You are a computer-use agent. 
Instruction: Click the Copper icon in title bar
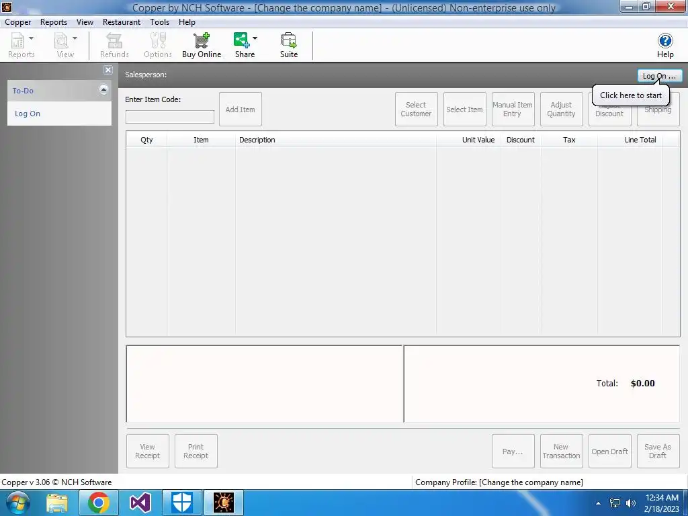[7, 7]
